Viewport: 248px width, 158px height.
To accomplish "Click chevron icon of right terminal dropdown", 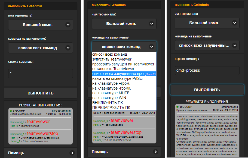I will tap(235, 23).
